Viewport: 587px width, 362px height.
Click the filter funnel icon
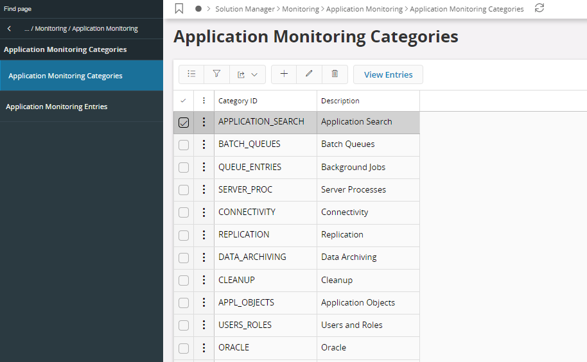(x=216, y=74)
